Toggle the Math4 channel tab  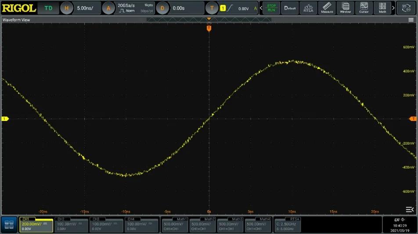point(258,225)
